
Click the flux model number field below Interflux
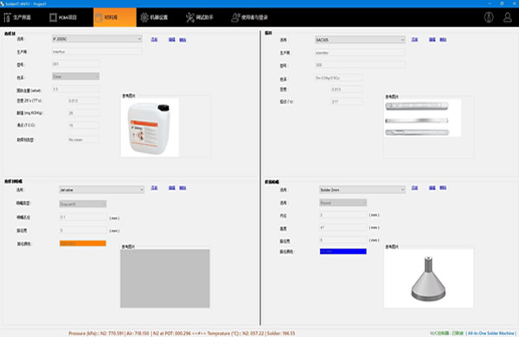coord(76,64)
